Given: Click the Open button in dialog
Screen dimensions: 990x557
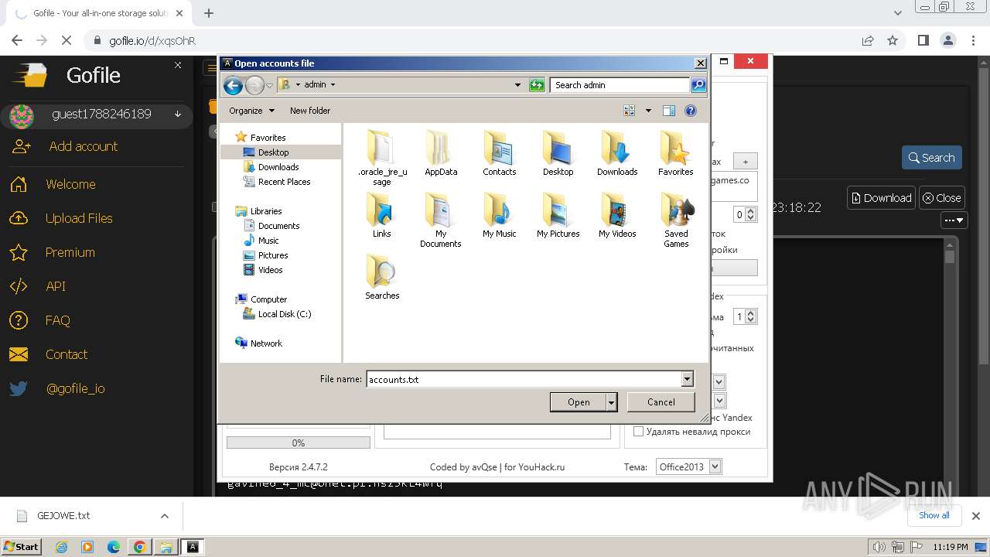Looking at the screenshot, I should [579, 402].
